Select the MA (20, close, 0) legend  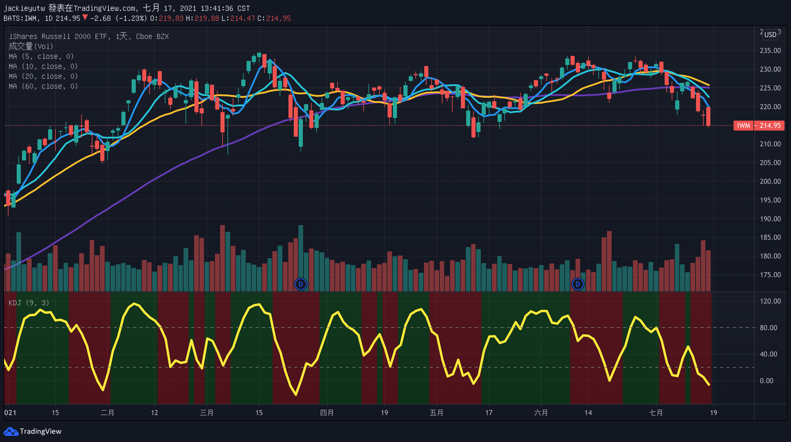(43, 76)
